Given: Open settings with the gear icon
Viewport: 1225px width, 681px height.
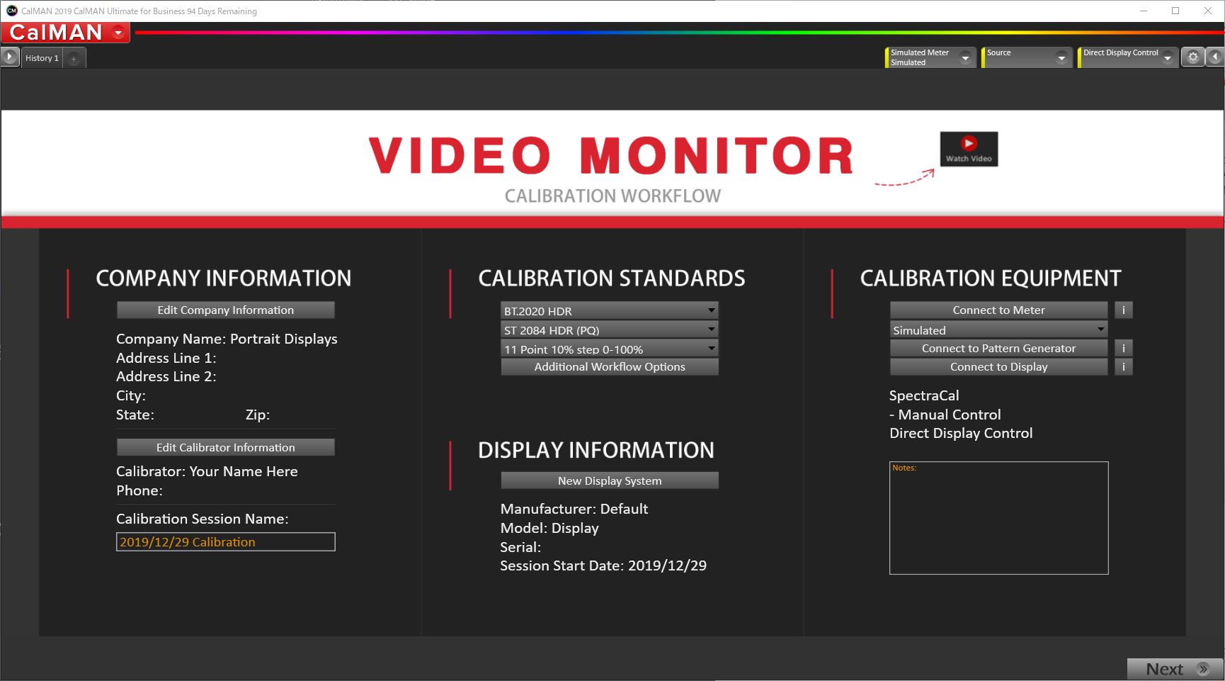Looking at the screenshot, I should pos(1193,57).
